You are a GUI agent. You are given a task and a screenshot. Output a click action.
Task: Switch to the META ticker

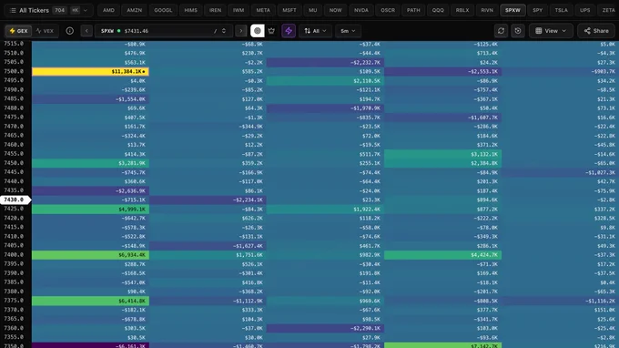[263, 10]
